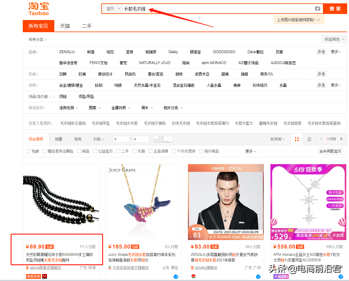Viewport: 349px width, 281px height.
Task: Tick the 7+天内退货 checkbox
Action: pos(174,151)
